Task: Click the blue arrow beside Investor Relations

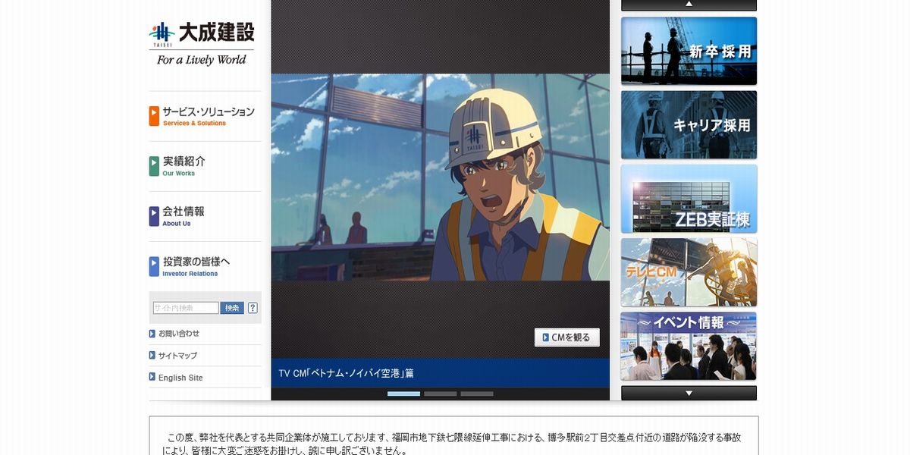Action: [154, 266]
